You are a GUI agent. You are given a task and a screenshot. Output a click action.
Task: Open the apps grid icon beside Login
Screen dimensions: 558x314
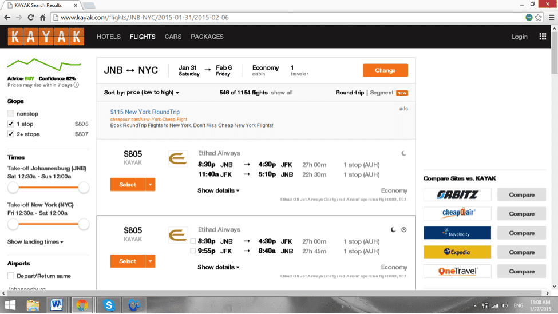click(x=543, y=37)
